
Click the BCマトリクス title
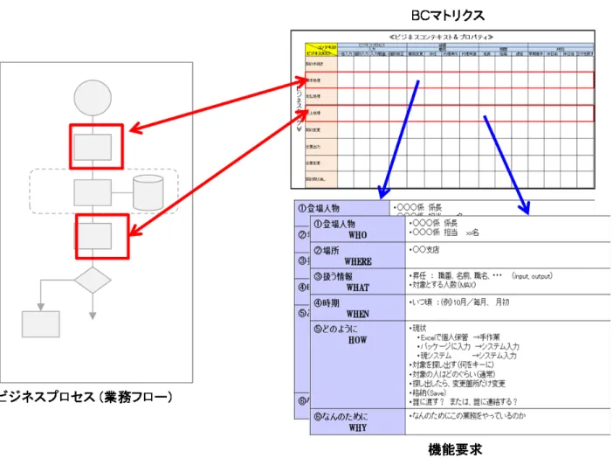448,15
